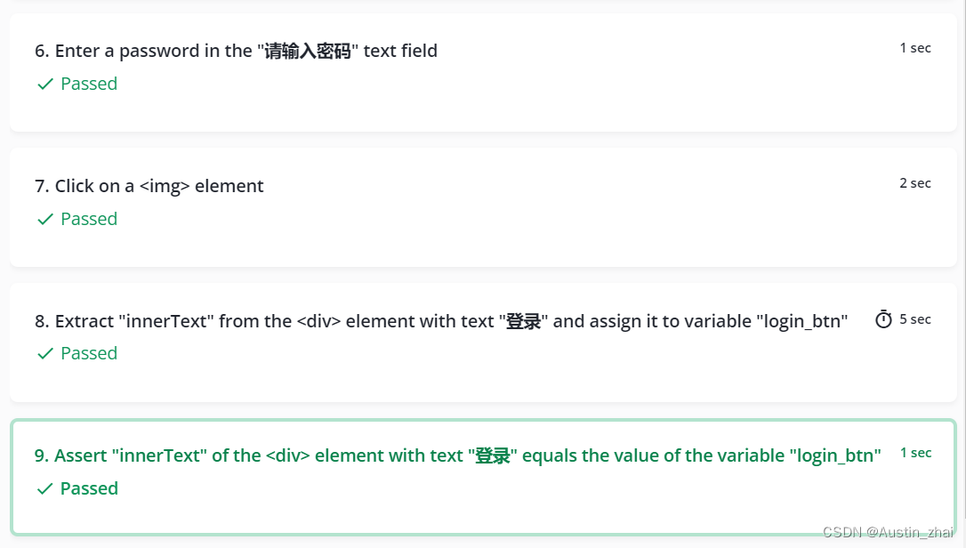This screenshot has width=966, height=548.
Task: Click the 2 sec duration on step 7
Action: 915,183
